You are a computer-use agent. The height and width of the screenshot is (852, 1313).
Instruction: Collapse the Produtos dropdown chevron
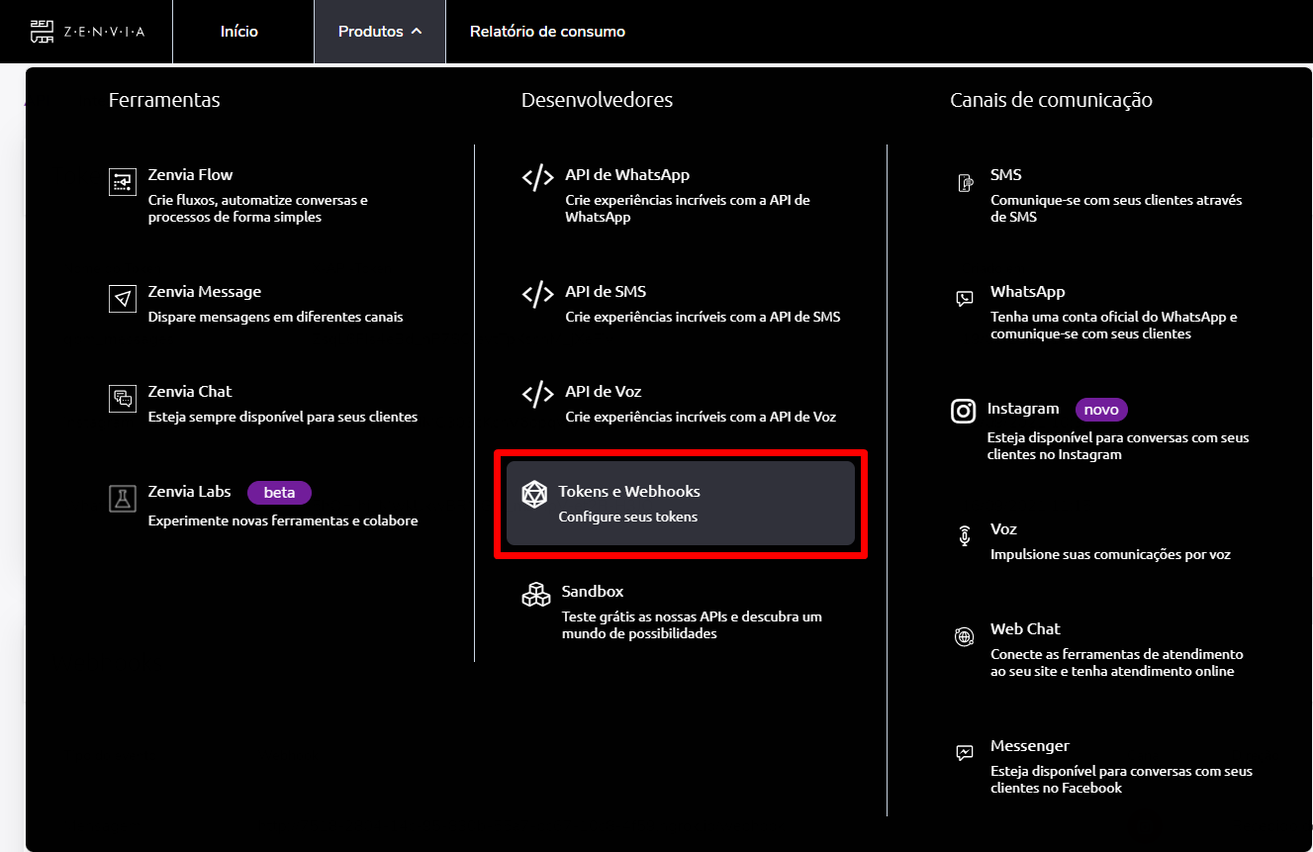pyautogui.click(x=417, y=32)
